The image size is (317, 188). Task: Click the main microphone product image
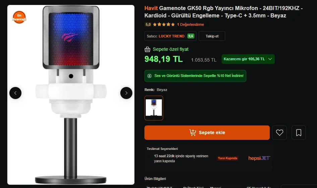71,95
